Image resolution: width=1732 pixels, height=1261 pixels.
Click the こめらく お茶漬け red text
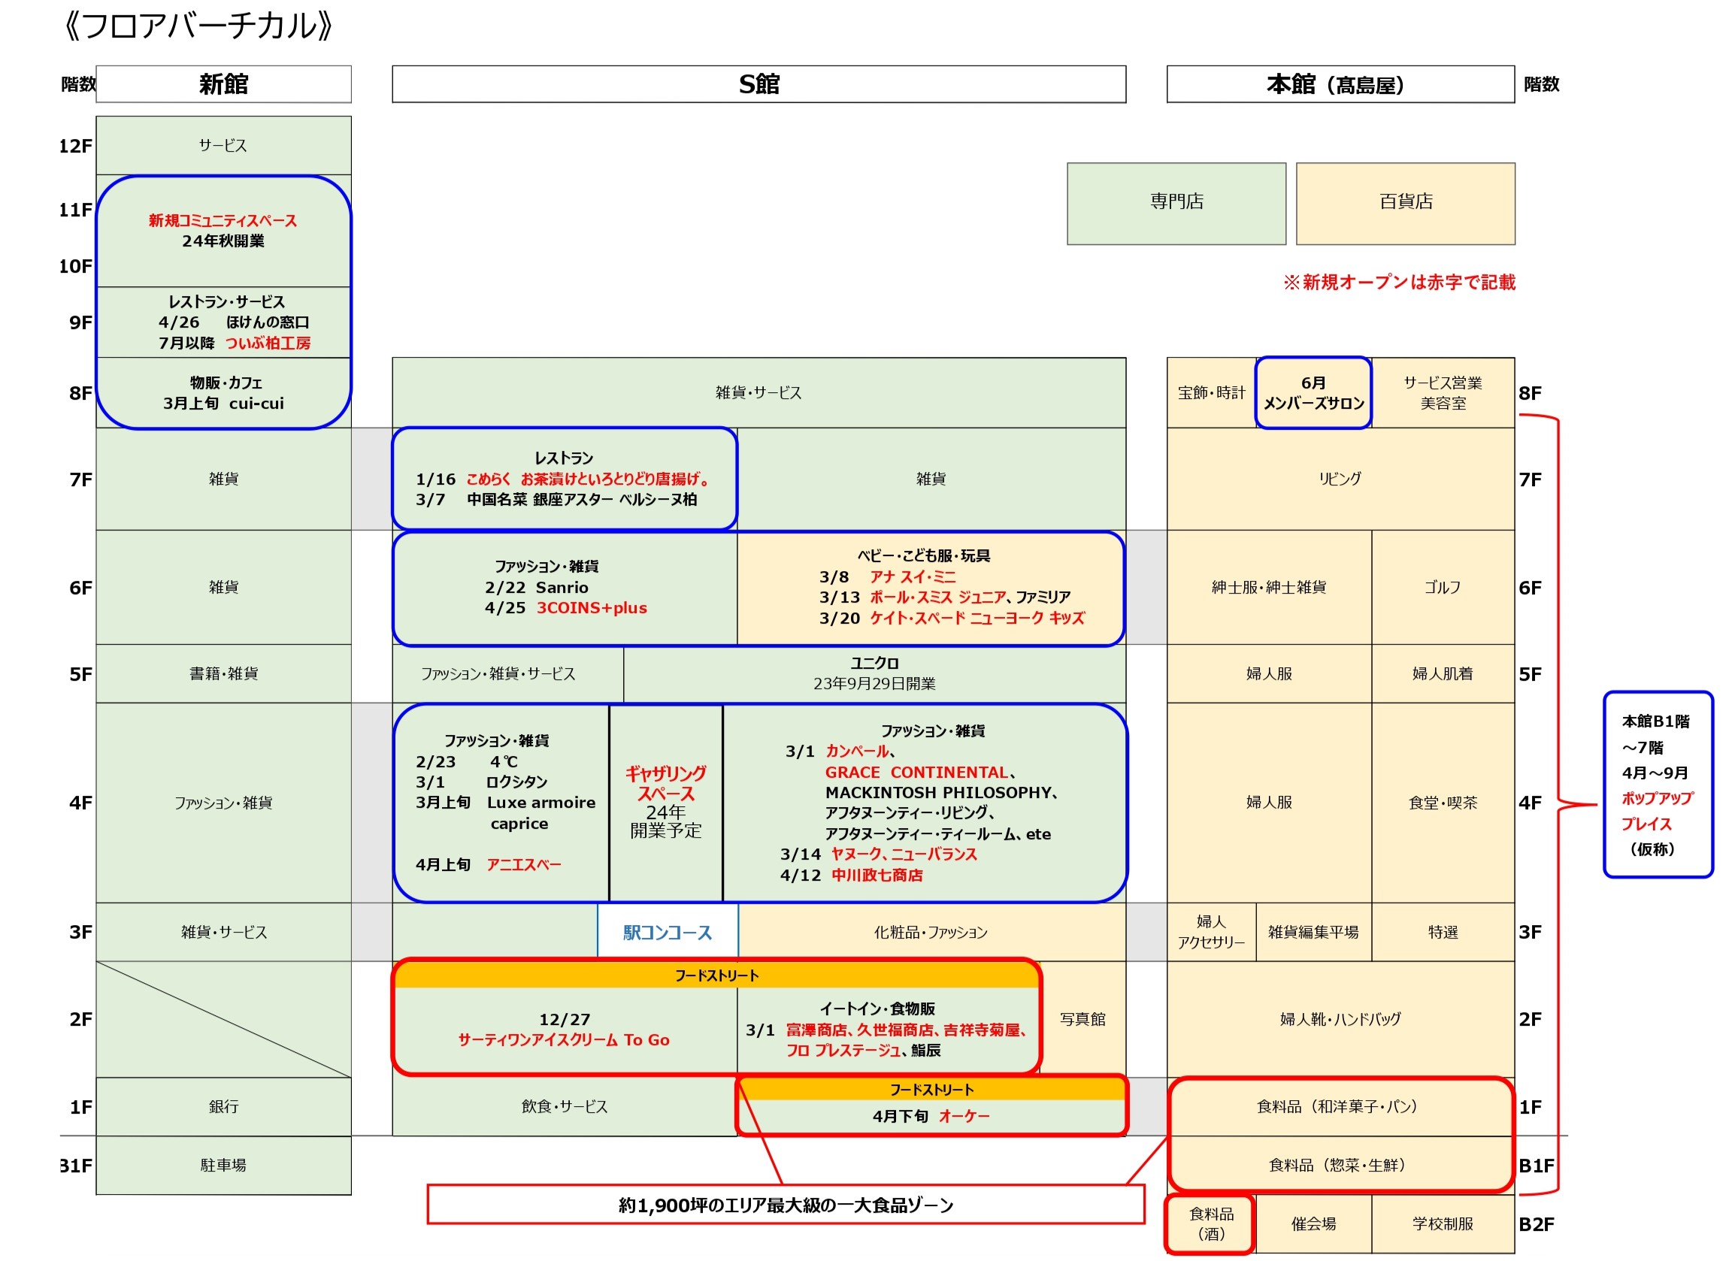589,479
